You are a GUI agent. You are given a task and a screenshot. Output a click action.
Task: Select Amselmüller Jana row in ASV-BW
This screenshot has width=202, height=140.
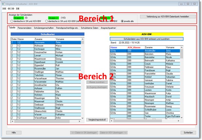pyautogui.click(x=145, y=51)
